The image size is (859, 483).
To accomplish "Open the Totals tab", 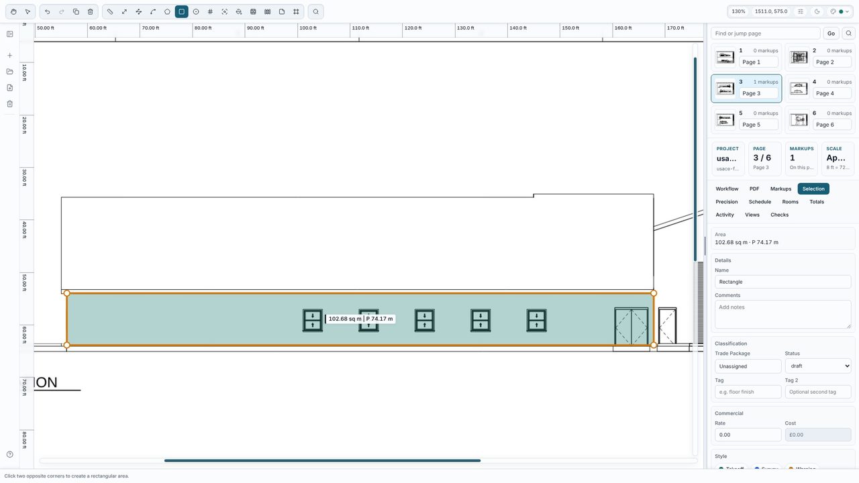I will [817, 202].
